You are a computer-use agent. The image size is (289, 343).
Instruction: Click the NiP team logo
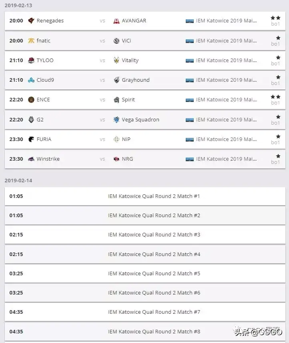click(x=116, y=139)
